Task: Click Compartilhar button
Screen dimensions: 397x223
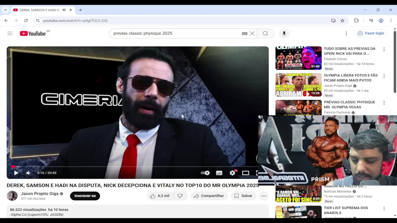Action: point(209,196)
